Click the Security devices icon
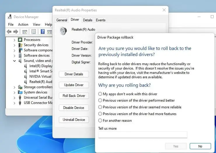Screen dimensions: 216x153 tap(20, 45)
